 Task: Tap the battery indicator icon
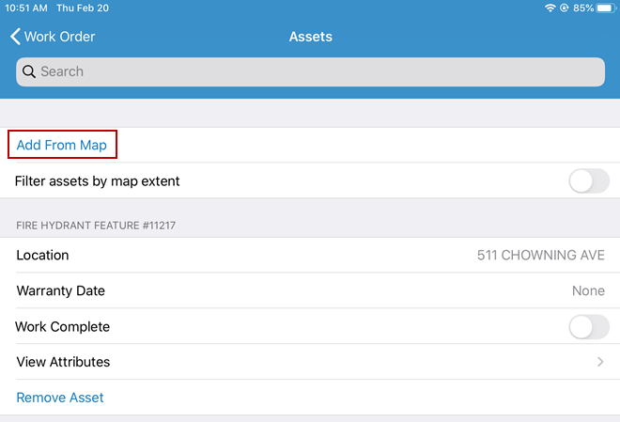tap(606, 8)
